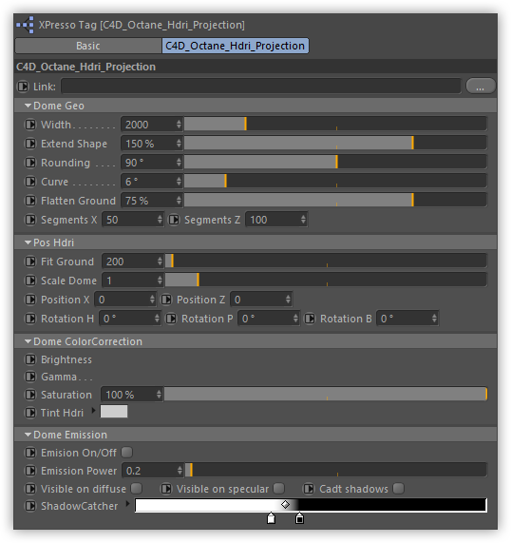Collapse the Dome ColorCorrection section
The width and height of the screenshot is (511, 543).
[x=28, y=341]
